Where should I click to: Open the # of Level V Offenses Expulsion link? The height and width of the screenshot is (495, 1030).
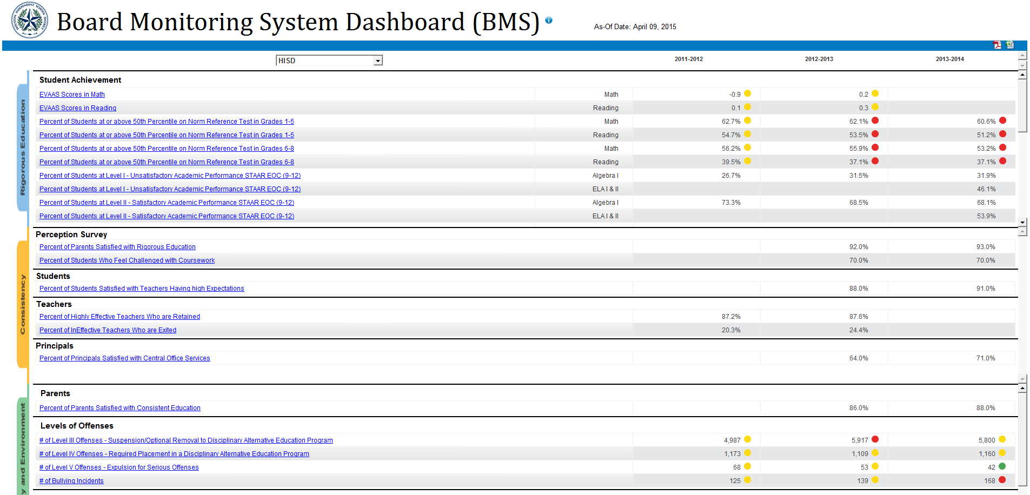[119, 467]
